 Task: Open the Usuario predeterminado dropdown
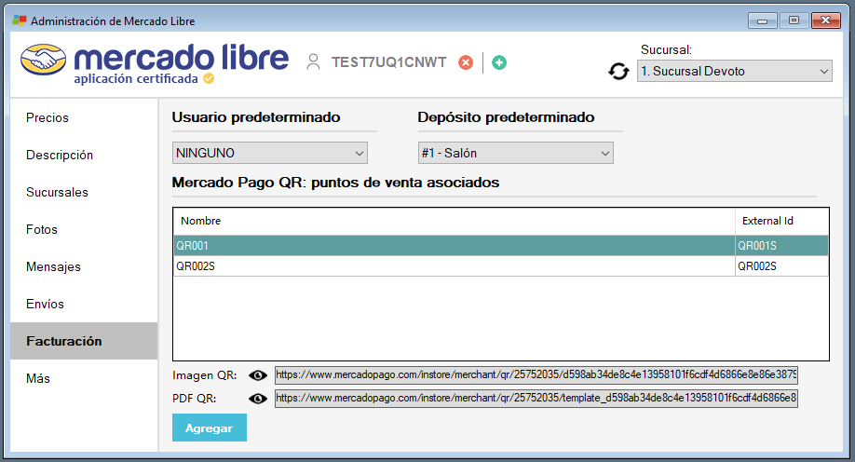click(x=270, y=153)
